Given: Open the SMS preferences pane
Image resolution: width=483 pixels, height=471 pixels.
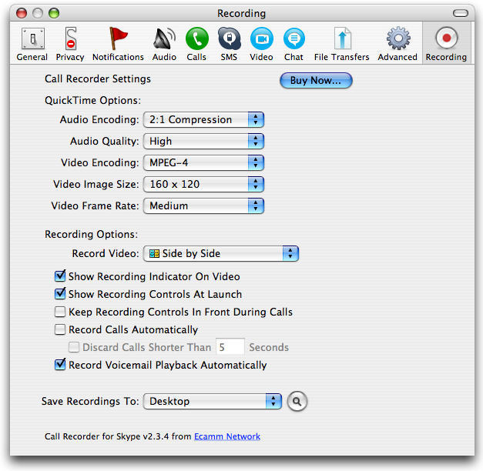Looking at the screenshot, I should (x=230, y=44).
